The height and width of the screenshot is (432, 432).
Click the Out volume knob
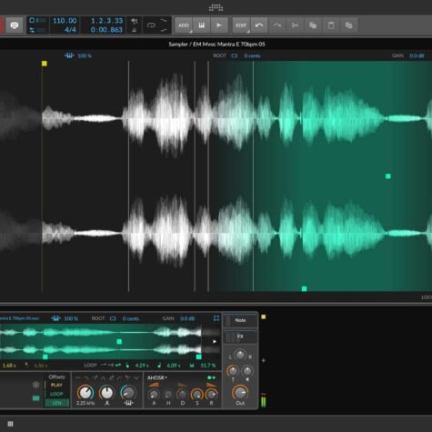(x=240, y=393)
